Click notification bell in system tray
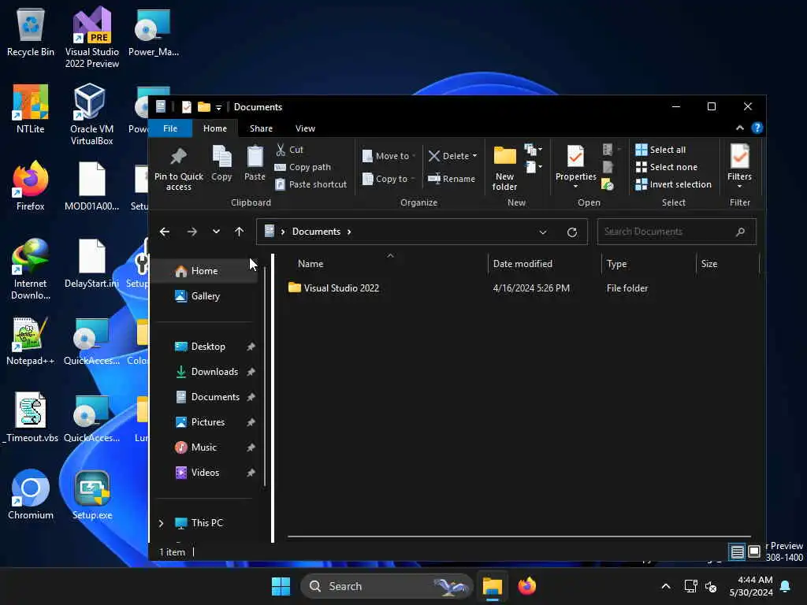Screen dimensions: 807x605 point(786,586)
